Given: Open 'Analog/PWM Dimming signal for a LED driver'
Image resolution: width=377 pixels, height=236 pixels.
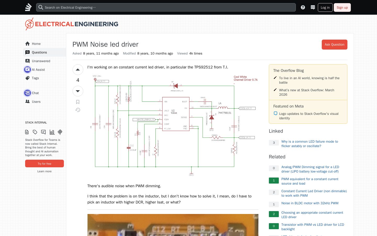Looking at the screenshot, I should pyautogui.click(x=310, y=169).
